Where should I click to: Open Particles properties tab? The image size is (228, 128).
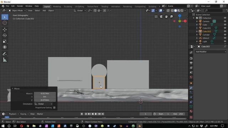(191, 92)
